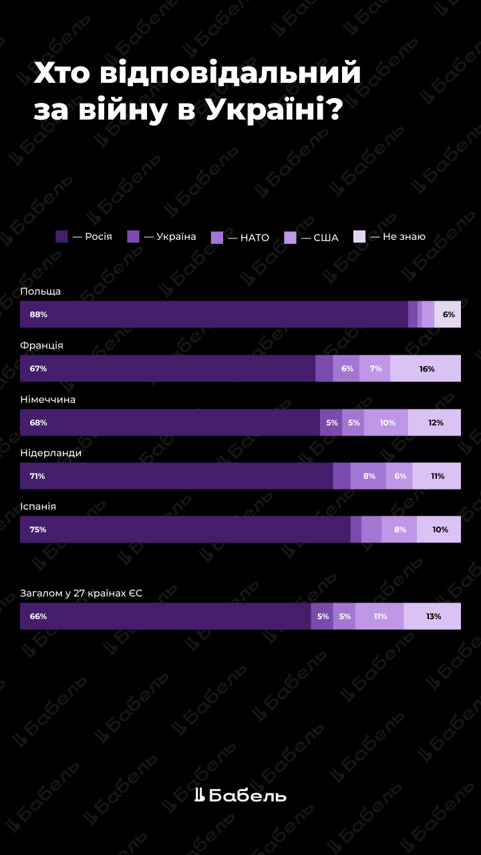Image resolution: width=481 pixels, height=855 pixels.
Task: Click the Україна legend color swatch
Action: pos(133,236)
